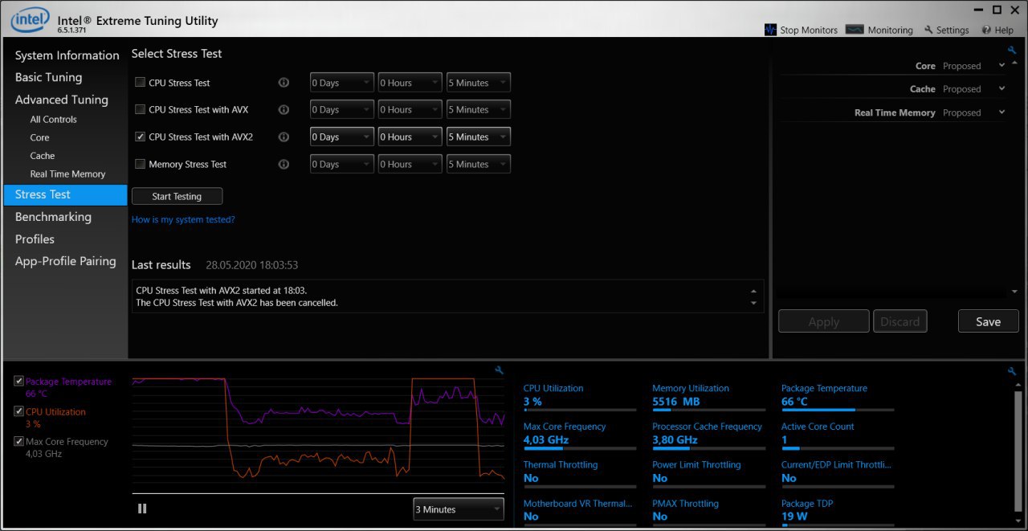Enable the CPU Stress Test checkbox

tap(141, 83)
